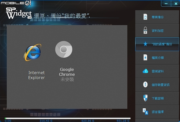
Task: Click the Internet Explorer text label
Action: pos(36,75)
